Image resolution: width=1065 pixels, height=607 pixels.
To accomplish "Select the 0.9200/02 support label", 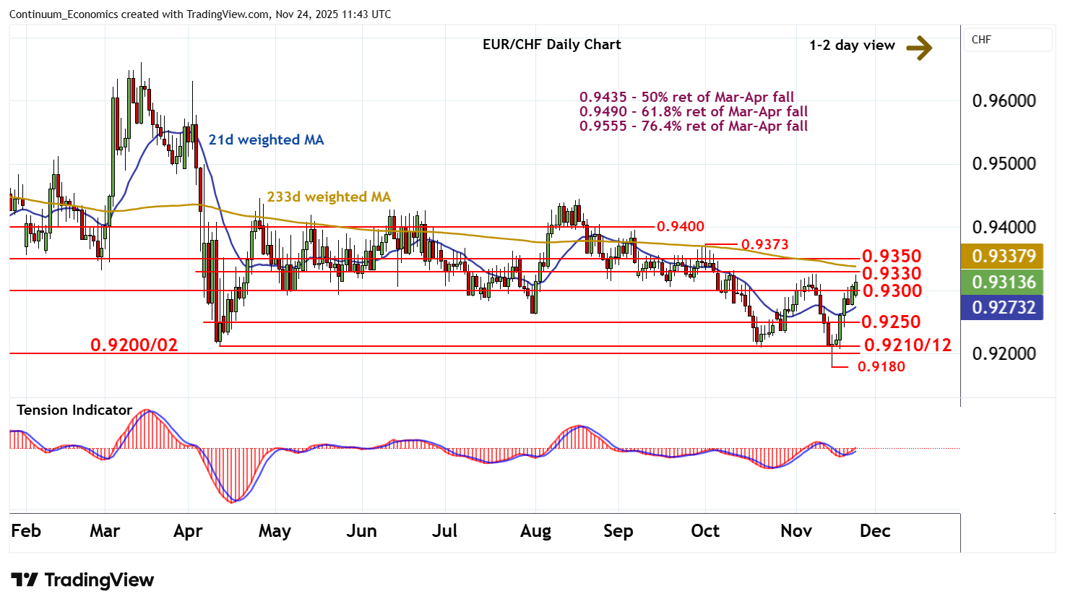I will coord(134,345).
